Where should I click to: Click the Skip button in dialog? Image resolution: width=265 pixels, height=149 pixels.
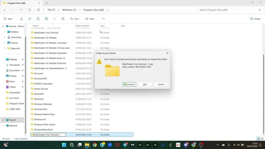(145, 84)
